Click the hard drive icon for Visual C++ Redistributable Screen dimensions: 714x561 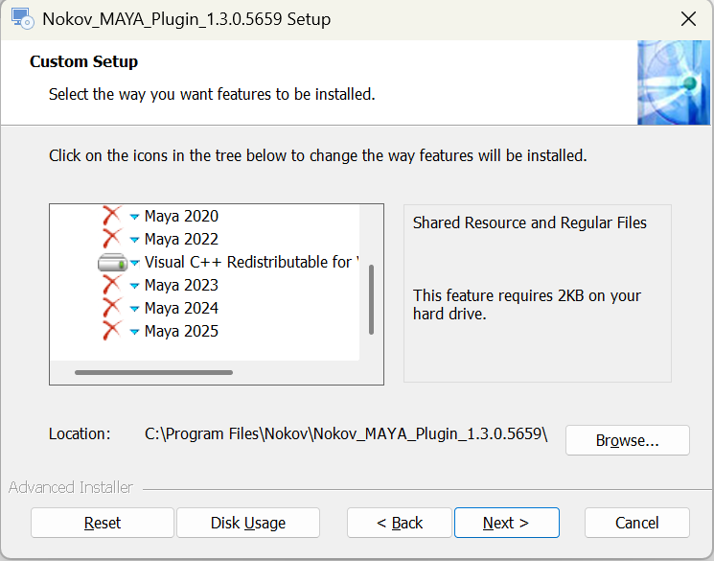coord(112,262)
